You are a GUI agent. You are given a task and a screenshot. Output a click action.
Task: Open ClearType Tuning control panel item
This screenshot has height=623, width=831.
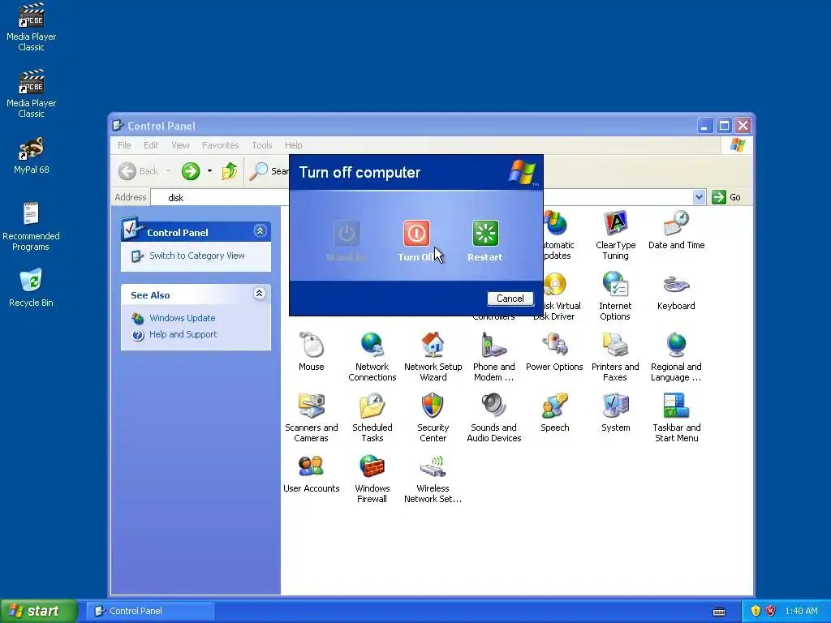point(615,234)
